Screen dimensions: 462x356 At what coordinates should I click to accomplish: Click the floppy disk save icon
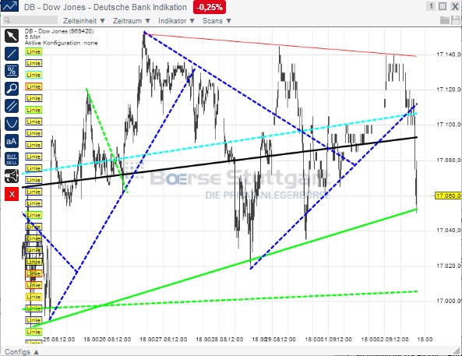pyautogui.click(x=455, y=20)
